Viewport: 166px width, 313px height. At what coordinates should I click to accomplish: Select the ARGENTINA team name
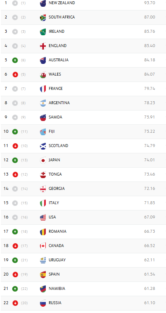(x=59, y=103)
